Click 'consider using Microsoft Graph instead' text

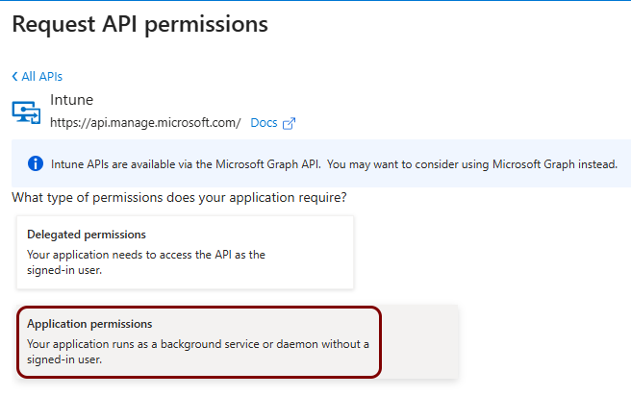(x=516, y=164)
